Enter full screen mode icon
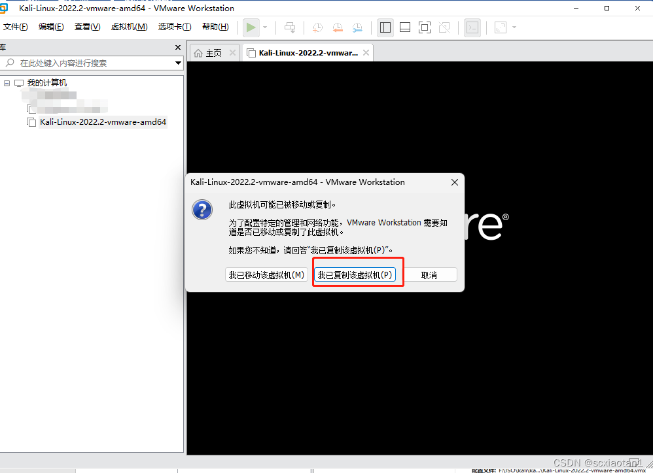This screenshot has width=653, height=473. coord(425,27)
